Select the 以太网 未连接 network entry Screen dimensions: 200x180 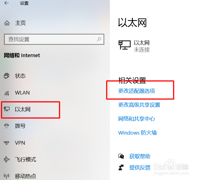click(134, 46)
